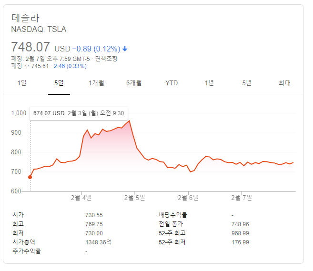
Task: Click the 2월 7일 axis label
Action: (x=242, y=198)
